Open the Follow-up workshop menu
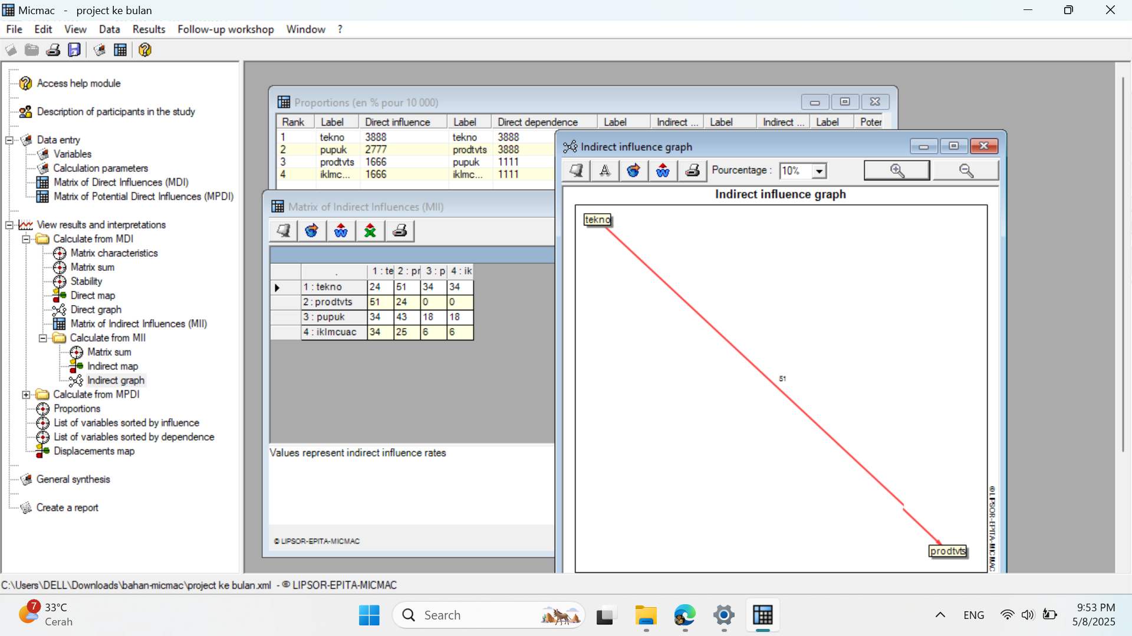This screenshot has width=1132, height=636. [x=226, y=29]
